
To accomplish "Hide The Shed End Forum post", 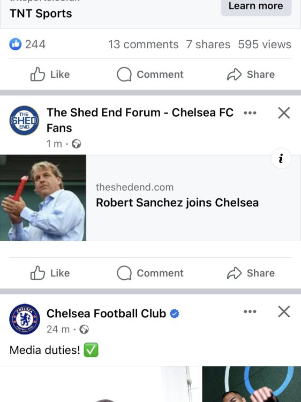I will point(284,113).
